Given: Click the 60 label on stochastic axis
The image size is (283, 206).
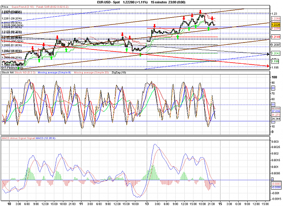Looking at the screenshot, I should (273, 99).
